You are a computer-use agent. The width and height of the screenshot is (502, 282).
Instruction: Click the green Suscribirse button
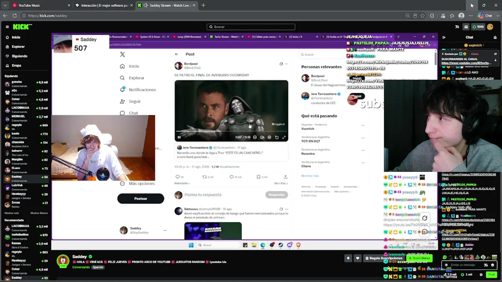(419, 258)
